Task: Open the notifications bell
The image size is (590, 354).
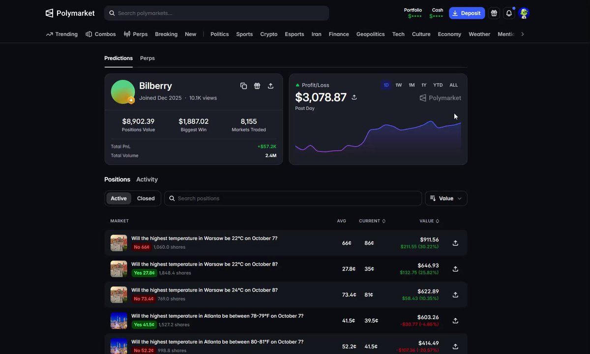Action: 509,13
